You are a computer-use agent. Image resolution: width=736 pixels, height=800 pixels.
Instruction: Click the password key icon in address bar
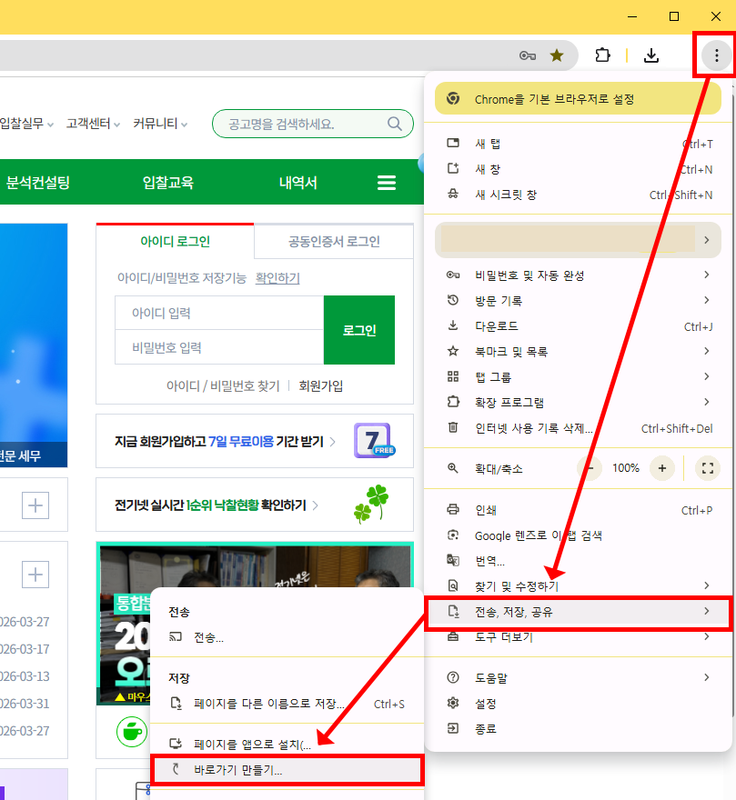528,55
